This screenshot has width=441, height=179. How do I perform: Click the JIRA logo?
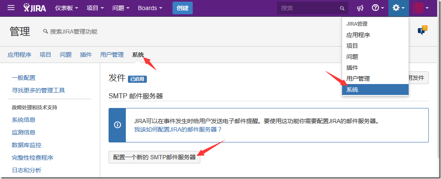pos(35,8)
